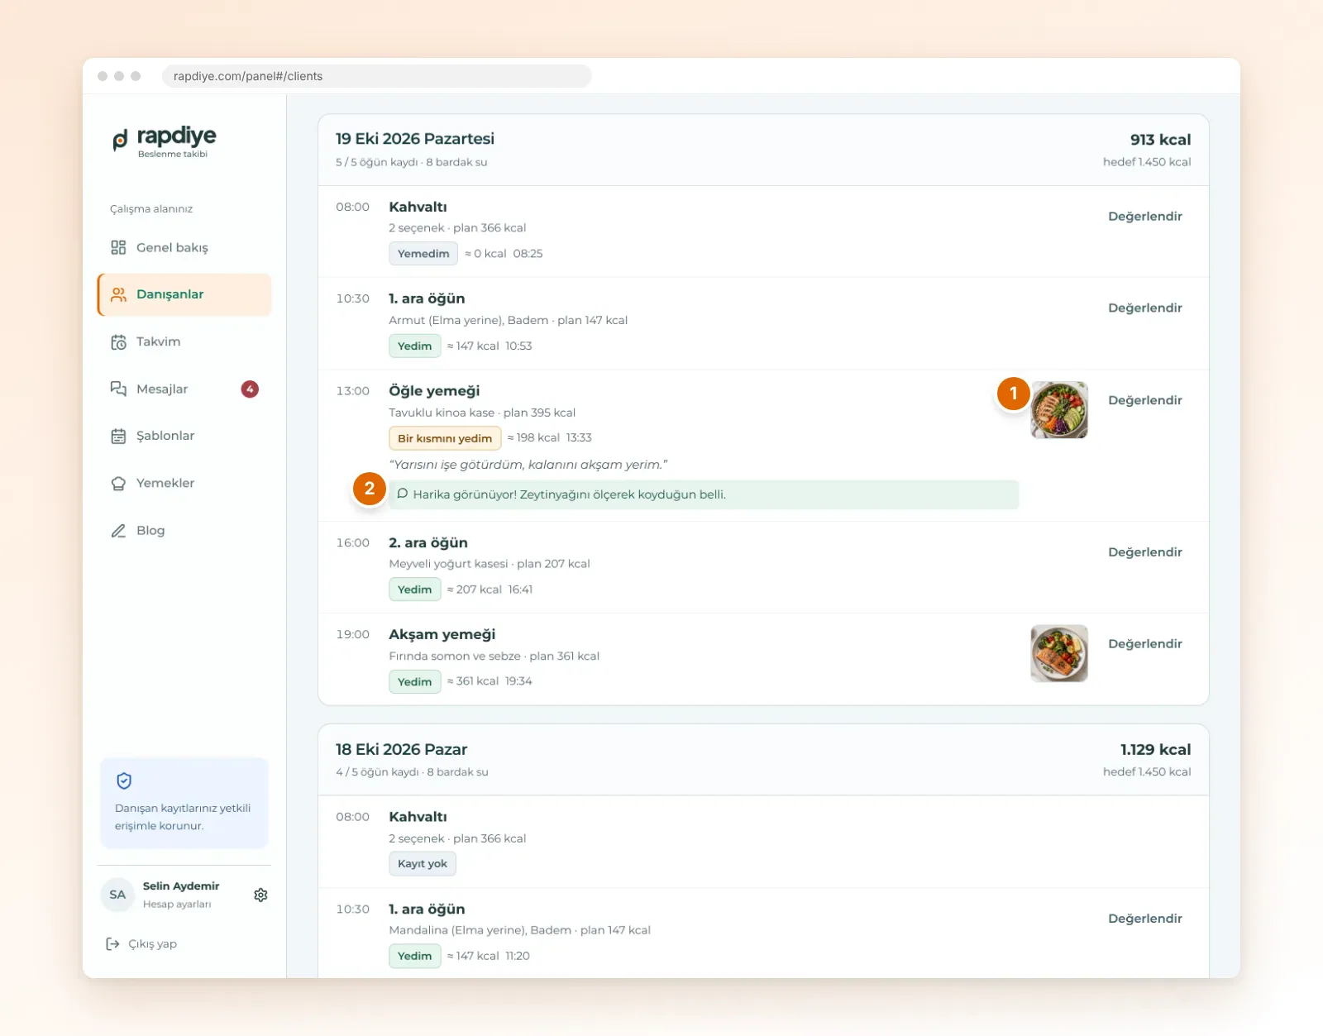Click the Harika görünüyor dietitian comment
This screenshot has width=1323, height=1036.
pyautogui.click(x=704, y=494)
